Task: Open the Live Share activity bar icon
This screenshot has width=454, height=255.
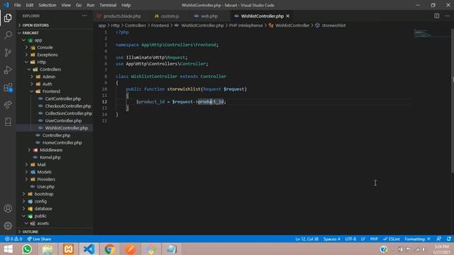Action: coord(8,104)
